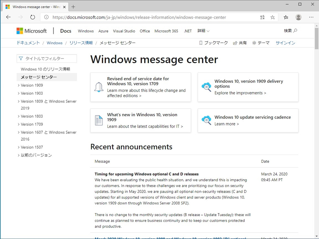The height and width of the screenshot is (239, 319).
Task: Click the profile avatar icon
Action: [298, 17]
